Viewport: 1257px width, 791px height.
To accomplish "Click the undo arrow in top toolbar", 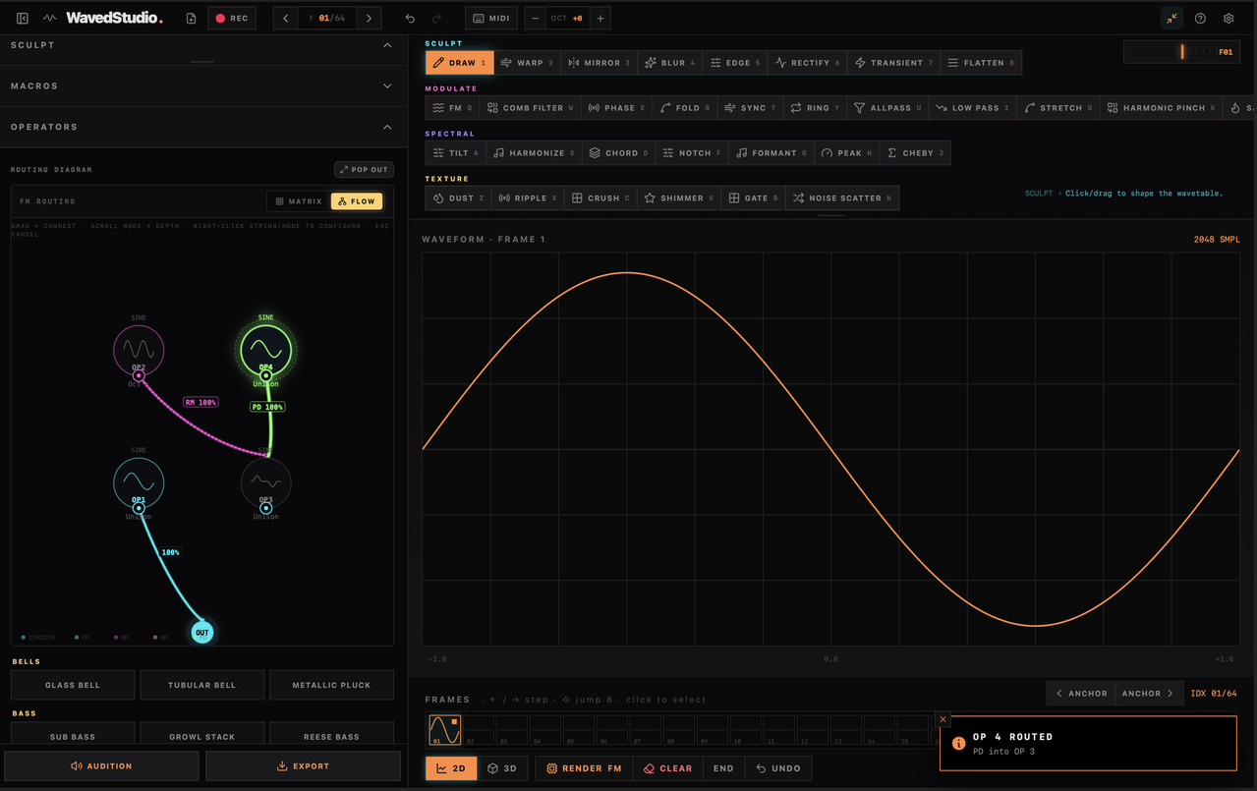I will click(x=411, y=18).
